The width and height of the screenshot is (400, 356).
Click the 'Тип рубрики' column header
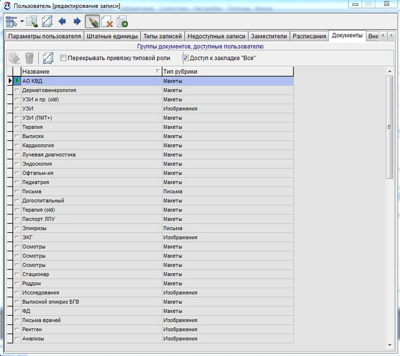(228, 71)
